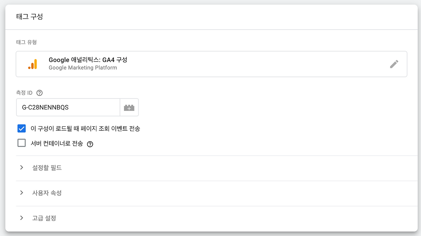Click the 태그 구성 panel heading

30,17
